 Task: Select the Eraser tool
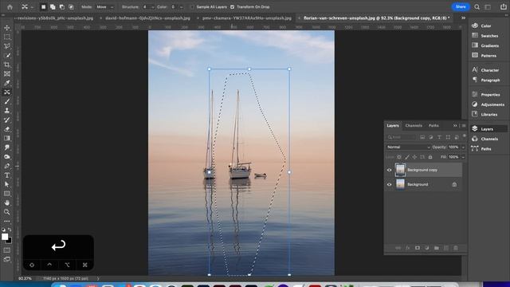coord(7,129)
